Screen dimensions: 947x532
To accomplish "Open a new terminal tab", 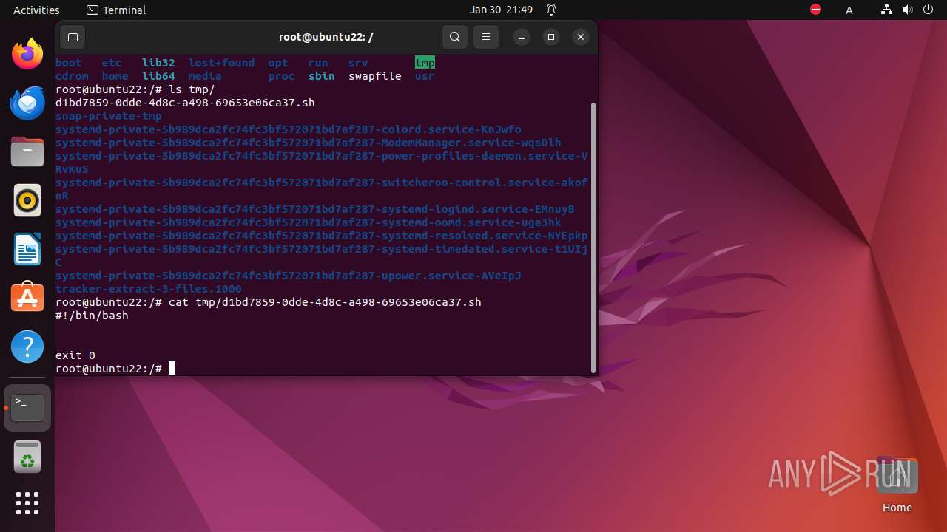I will click(73, 37).
